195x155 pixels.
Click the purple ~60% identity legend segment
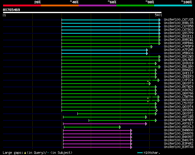[x=97, y=5]
